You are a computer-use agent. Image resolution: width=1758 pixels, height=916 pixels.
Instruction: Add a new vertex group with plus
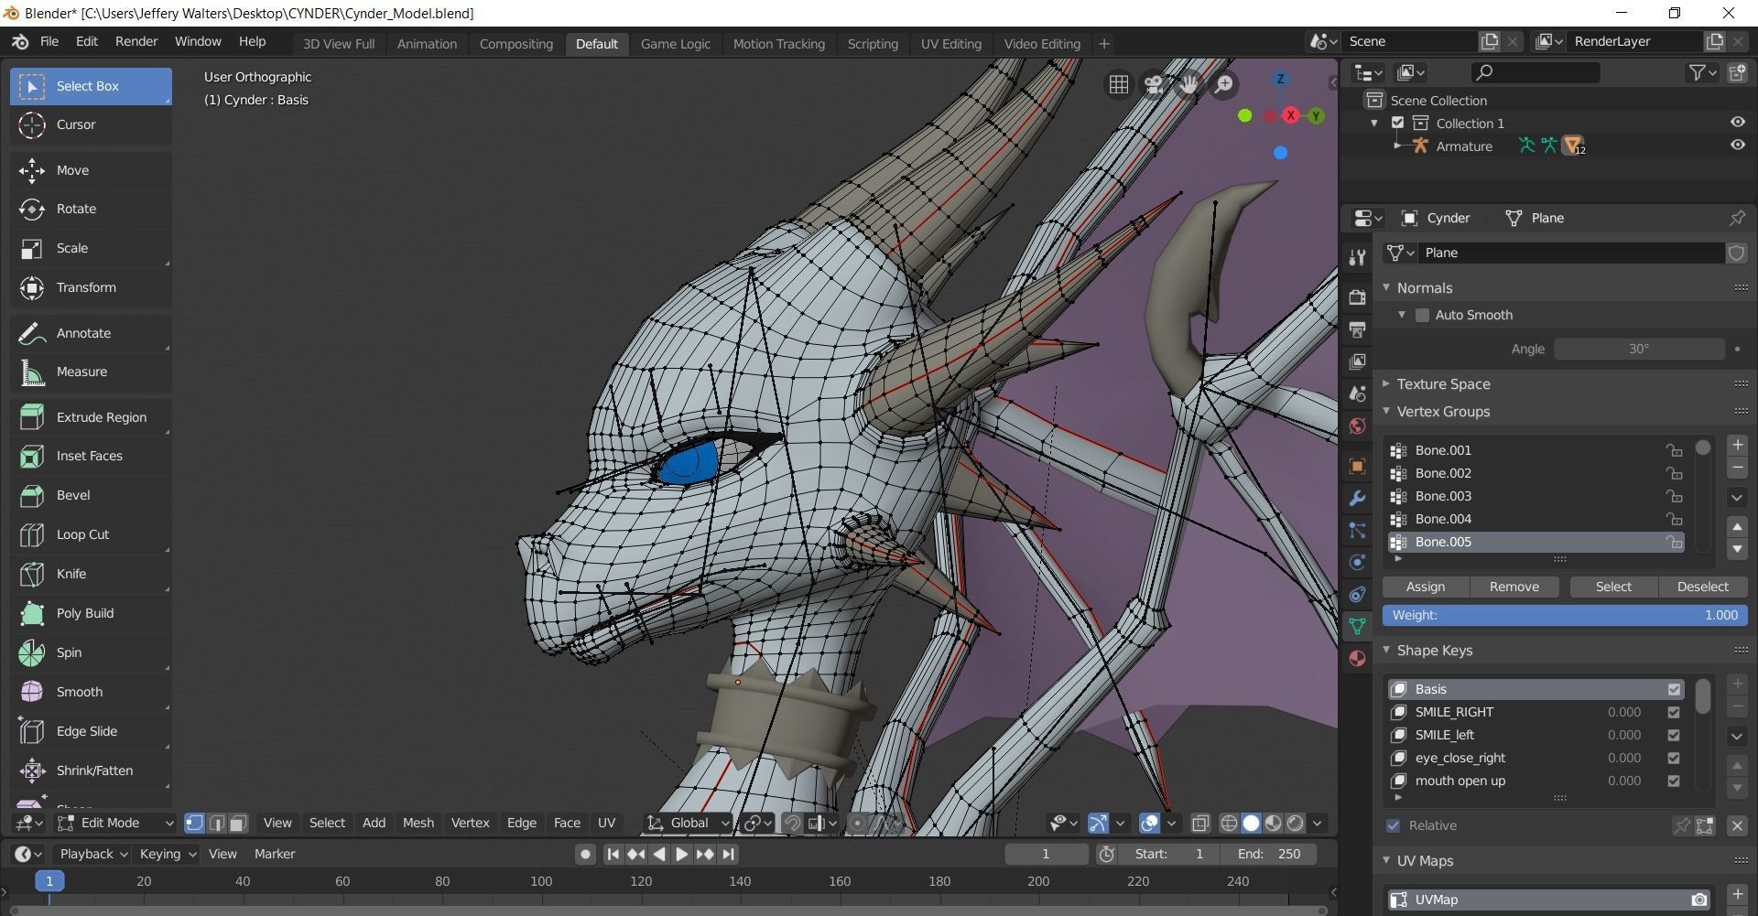pos(1737,446)
